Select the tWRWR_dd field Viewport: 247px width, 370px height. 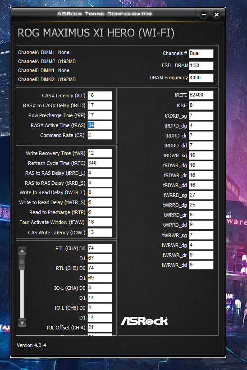pyautogui.click(x=201, y=265)
